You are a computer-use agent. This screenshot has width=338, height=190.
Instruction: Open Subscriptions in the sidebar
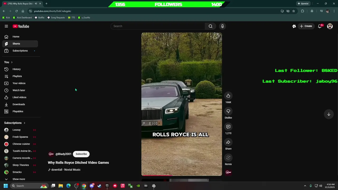tap(20, 51)
